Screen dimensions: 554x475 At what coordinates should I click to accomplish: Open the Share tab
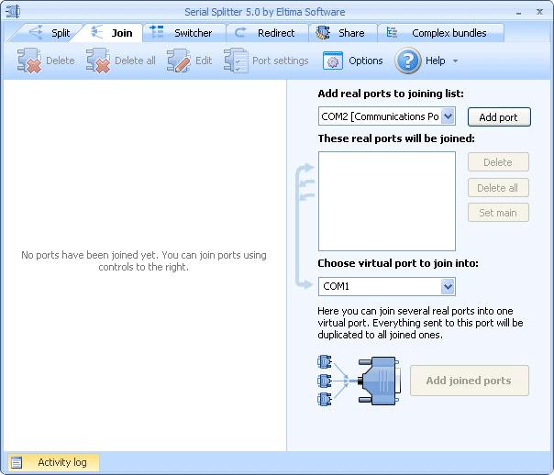pos(342,33)
